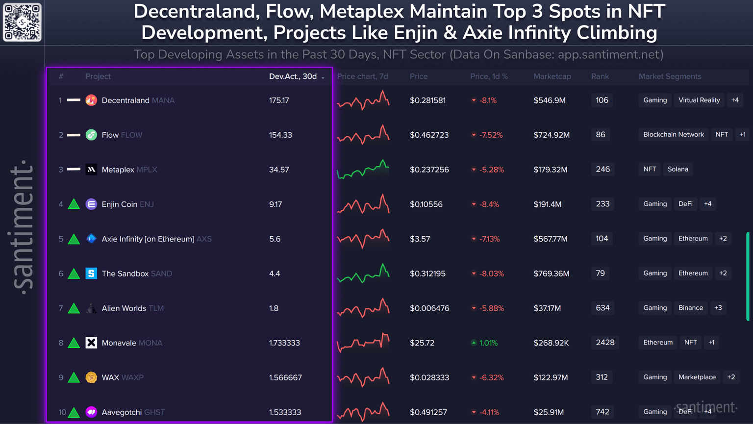The width and height of the screenshot is (753, 424).
Task: Click the Price, 1d % column header
Action: 489,76
